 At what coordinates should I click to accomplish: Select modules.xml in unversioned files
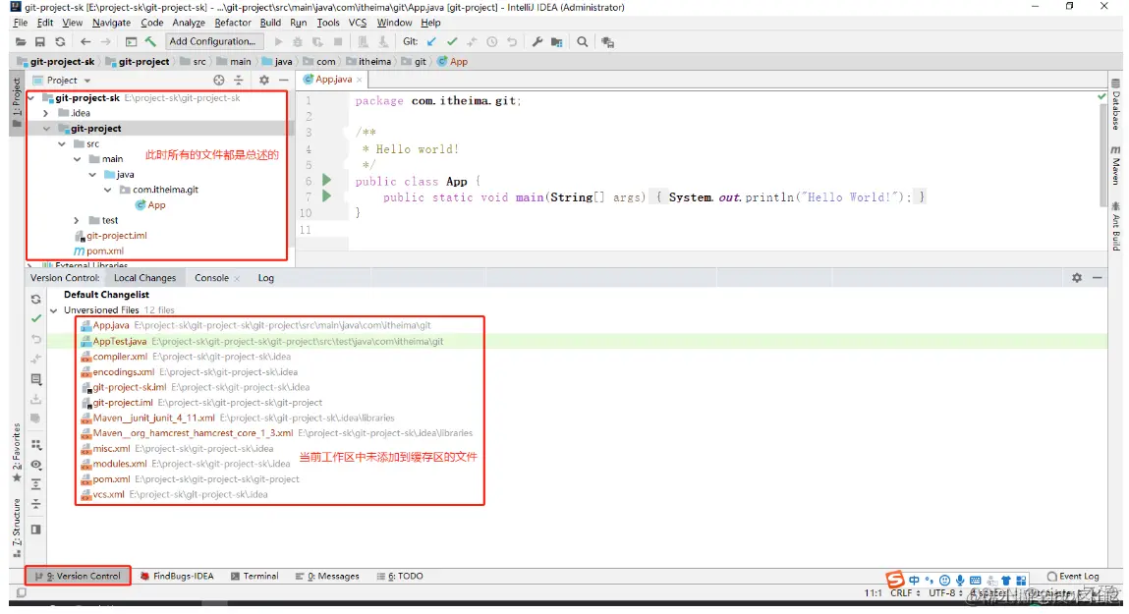pos(120,465)
